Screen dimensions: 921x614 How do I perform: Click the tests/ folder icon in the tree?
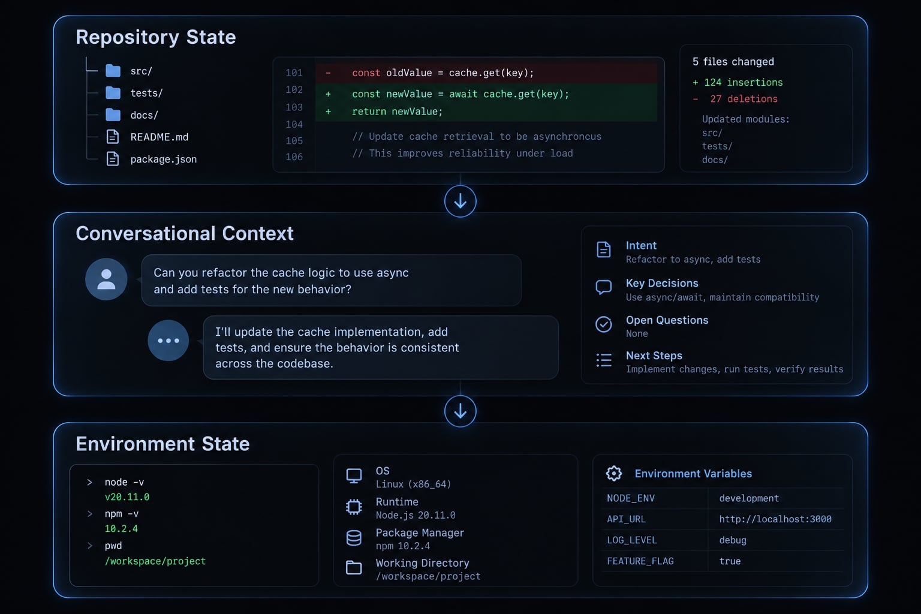[x=113, y=93]
